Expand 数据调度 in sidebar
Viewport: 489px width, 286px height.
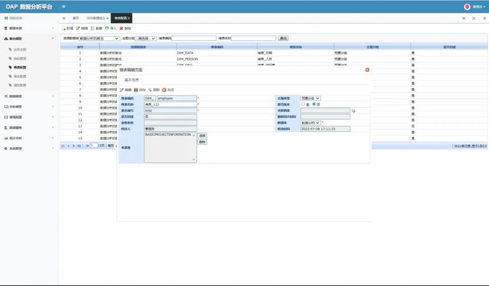click(29, 96)
